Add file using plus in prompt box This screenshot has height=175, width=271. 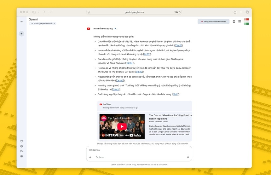coord(90,157)
